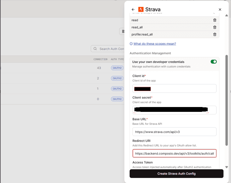Click the Authentication Management heading
The image size is (231, 183).
point(150,53)
